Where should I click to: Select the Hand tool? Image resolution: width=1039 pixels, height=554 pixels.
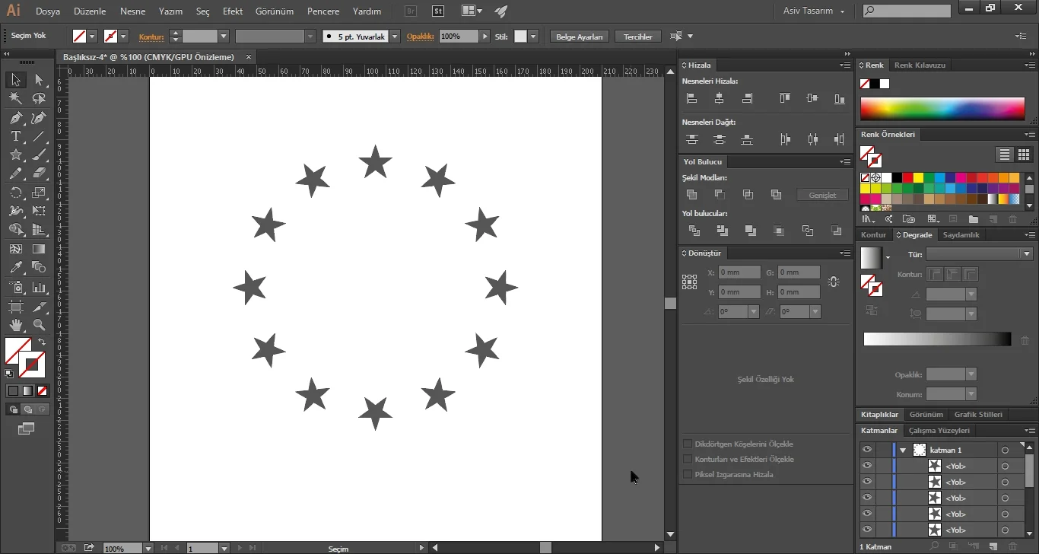pos(15,325)
